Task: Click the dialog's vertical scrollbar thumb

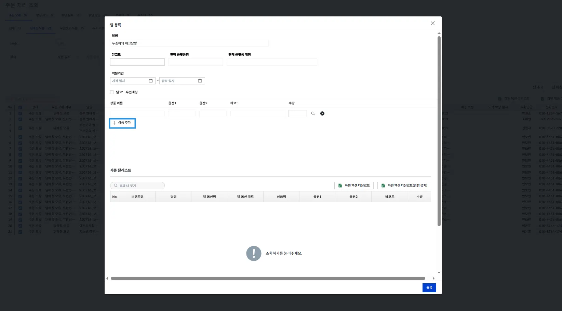Action: [439, 131]
